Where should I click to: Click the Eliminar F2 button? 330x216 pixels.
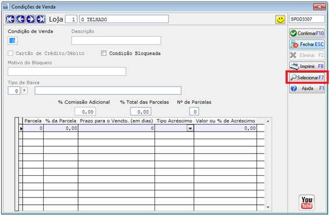tap(307, 55)
